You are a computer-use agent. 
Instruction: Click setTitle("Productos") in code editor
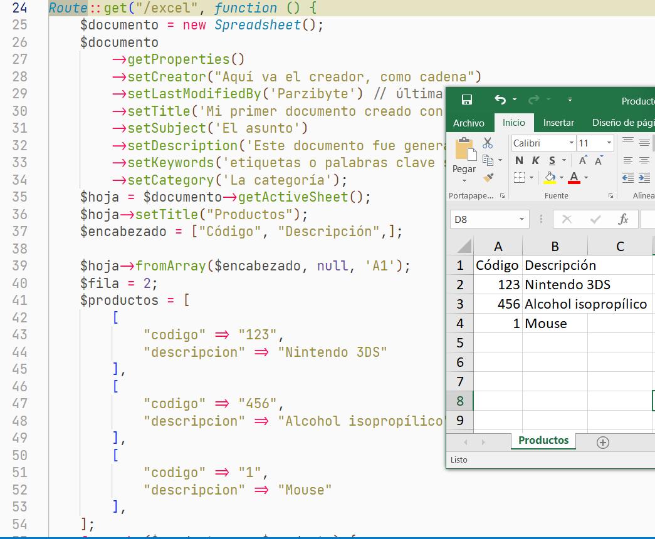[x=217, y=215]
